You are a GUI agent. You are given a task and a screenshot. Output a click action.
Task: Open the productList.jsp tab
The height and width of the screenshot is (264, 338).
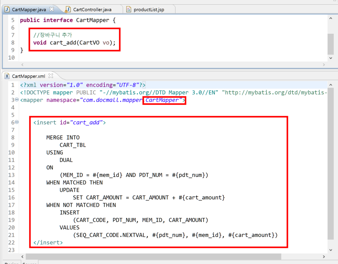click(149, 10)
